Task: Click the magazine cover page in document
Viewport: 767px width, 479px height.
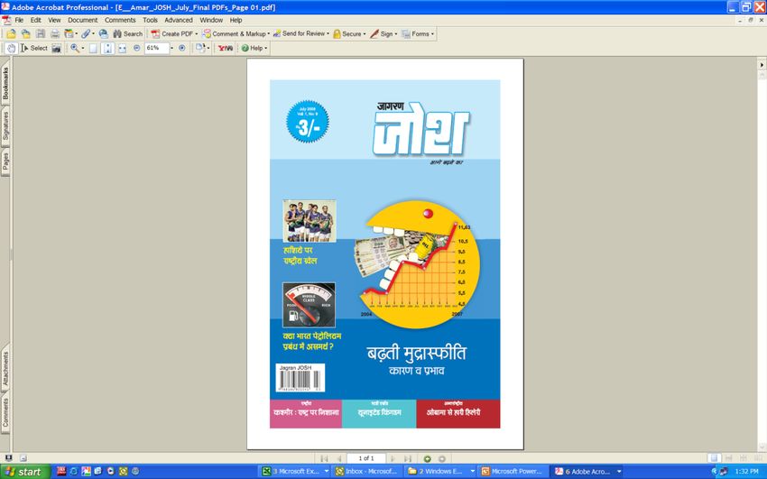Action: pyautogui.click(x=385, y=254)
